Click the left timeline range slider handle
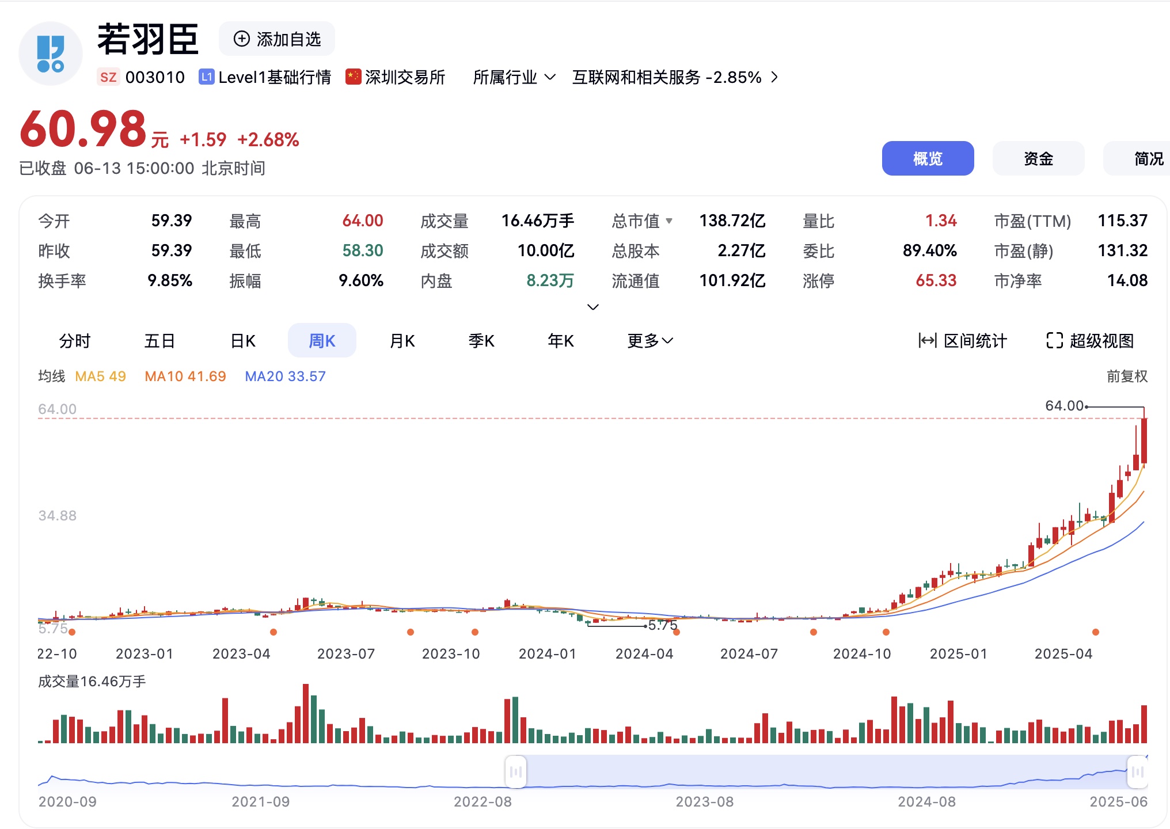The height and width of the screenshot is (829, 1170). (x=516, y=771)
